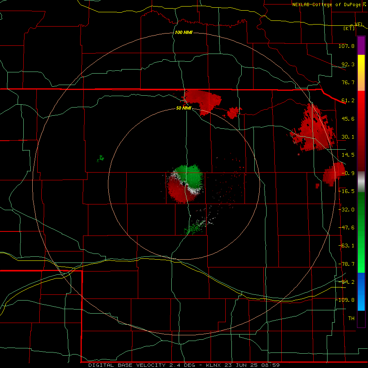The height and width of the screenshot is (368, 368).
Task: Select the 107.8 scale value
Action: (346, 46)
